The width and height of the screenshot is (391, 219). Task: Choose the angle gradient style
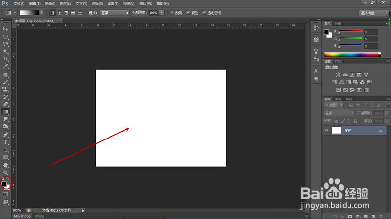(66, 13)
